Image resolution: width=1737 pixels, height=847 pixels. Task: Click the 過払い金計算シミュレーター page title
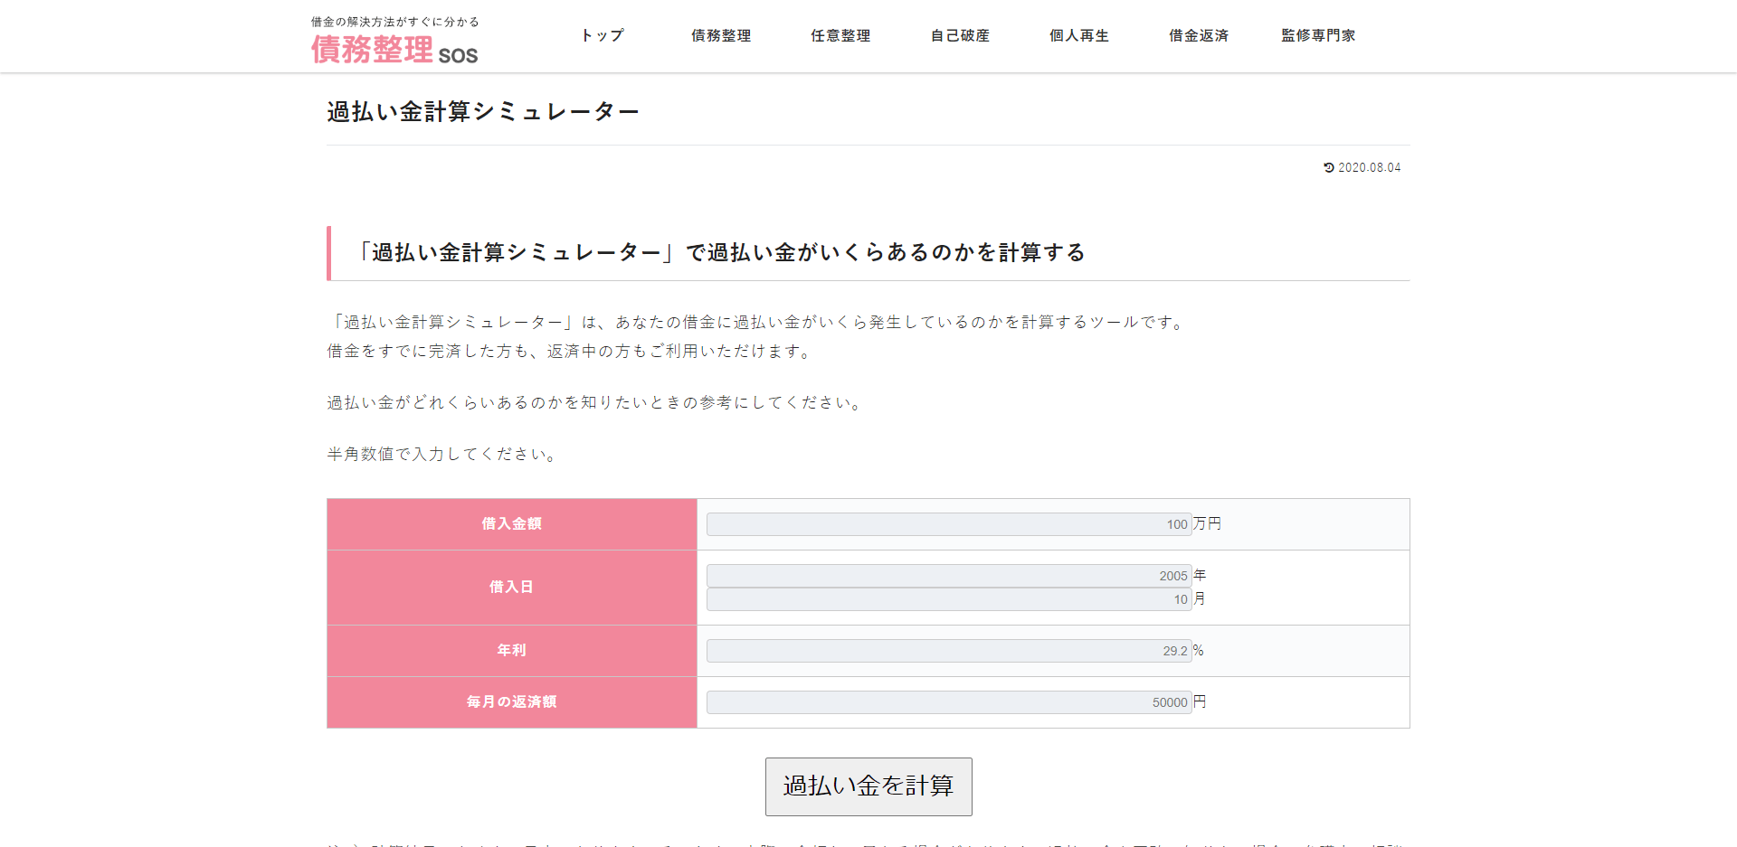click(483, 111)
